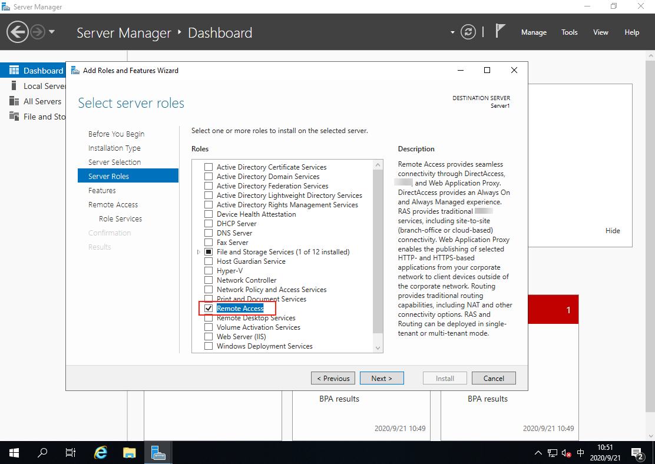
Task: Go to Before You Begin step
Action: [x=116, y=134]
